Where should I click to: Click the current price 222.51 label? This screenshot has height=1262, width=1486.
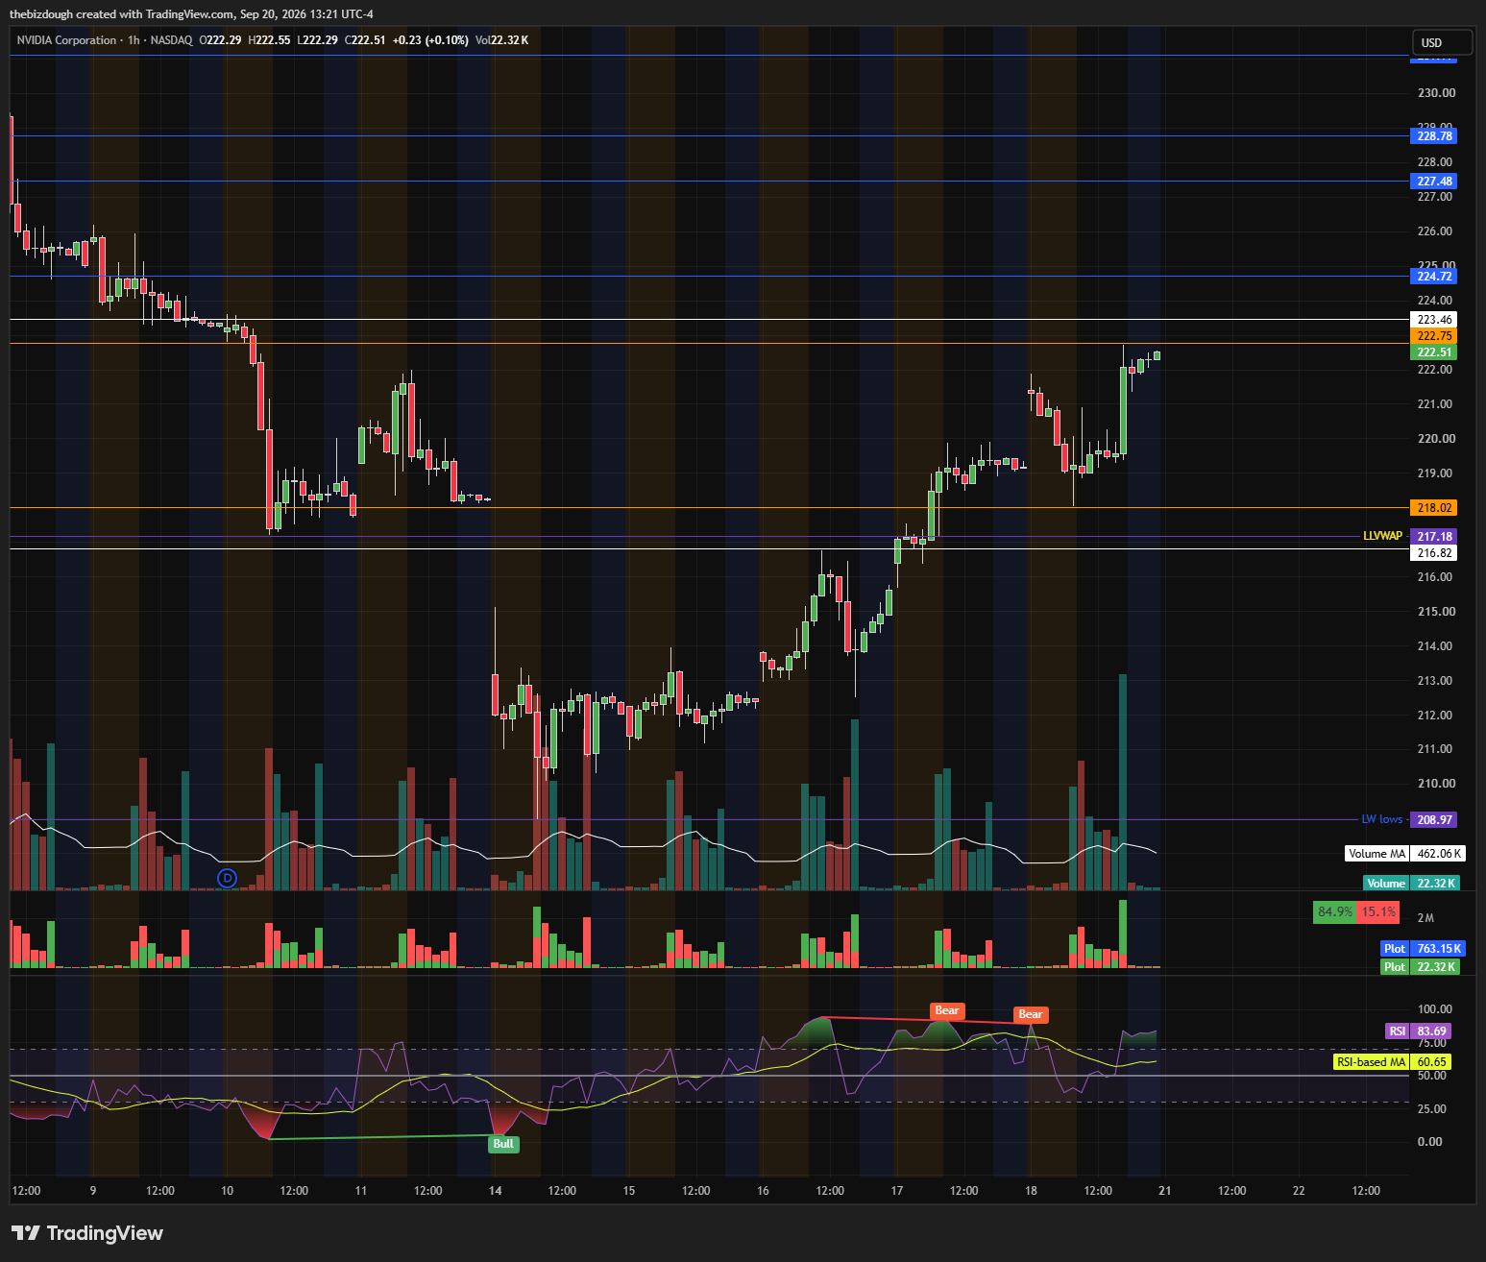point(1434,352)
